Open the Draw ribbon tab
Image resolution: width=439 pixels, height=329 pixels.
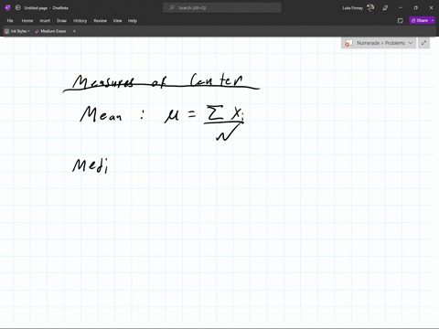(x=61, y=21)
